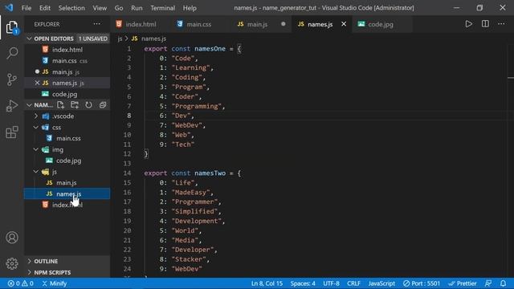Open code.jpg under img folder
The height and width of the screenshot is (289, 514).
tap(67, 161)
